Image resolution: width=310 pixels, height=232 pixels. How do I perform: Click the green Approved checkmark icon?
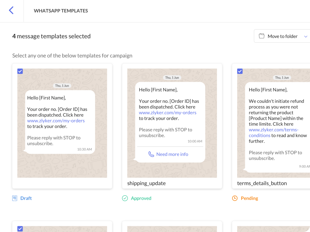click(x=125, y=198)
